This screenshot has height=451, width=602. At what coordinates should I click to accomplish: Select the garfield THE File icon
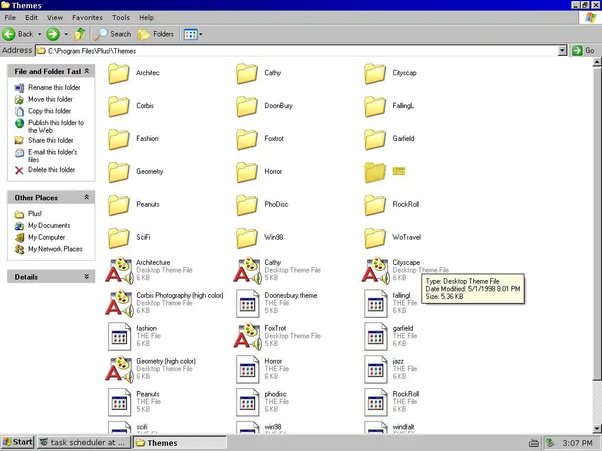tap(376, 336)
